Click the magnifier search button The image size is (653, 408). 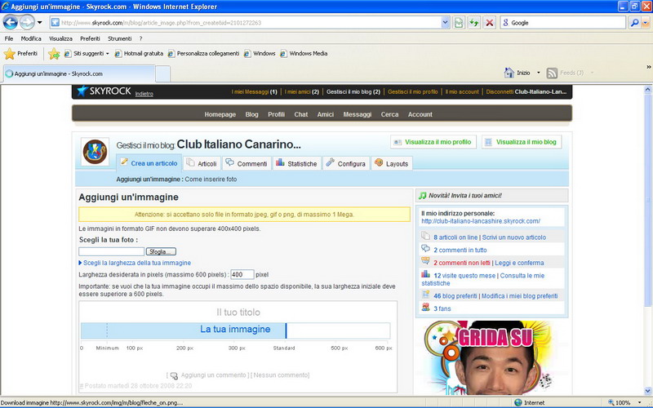pos(634,23)
